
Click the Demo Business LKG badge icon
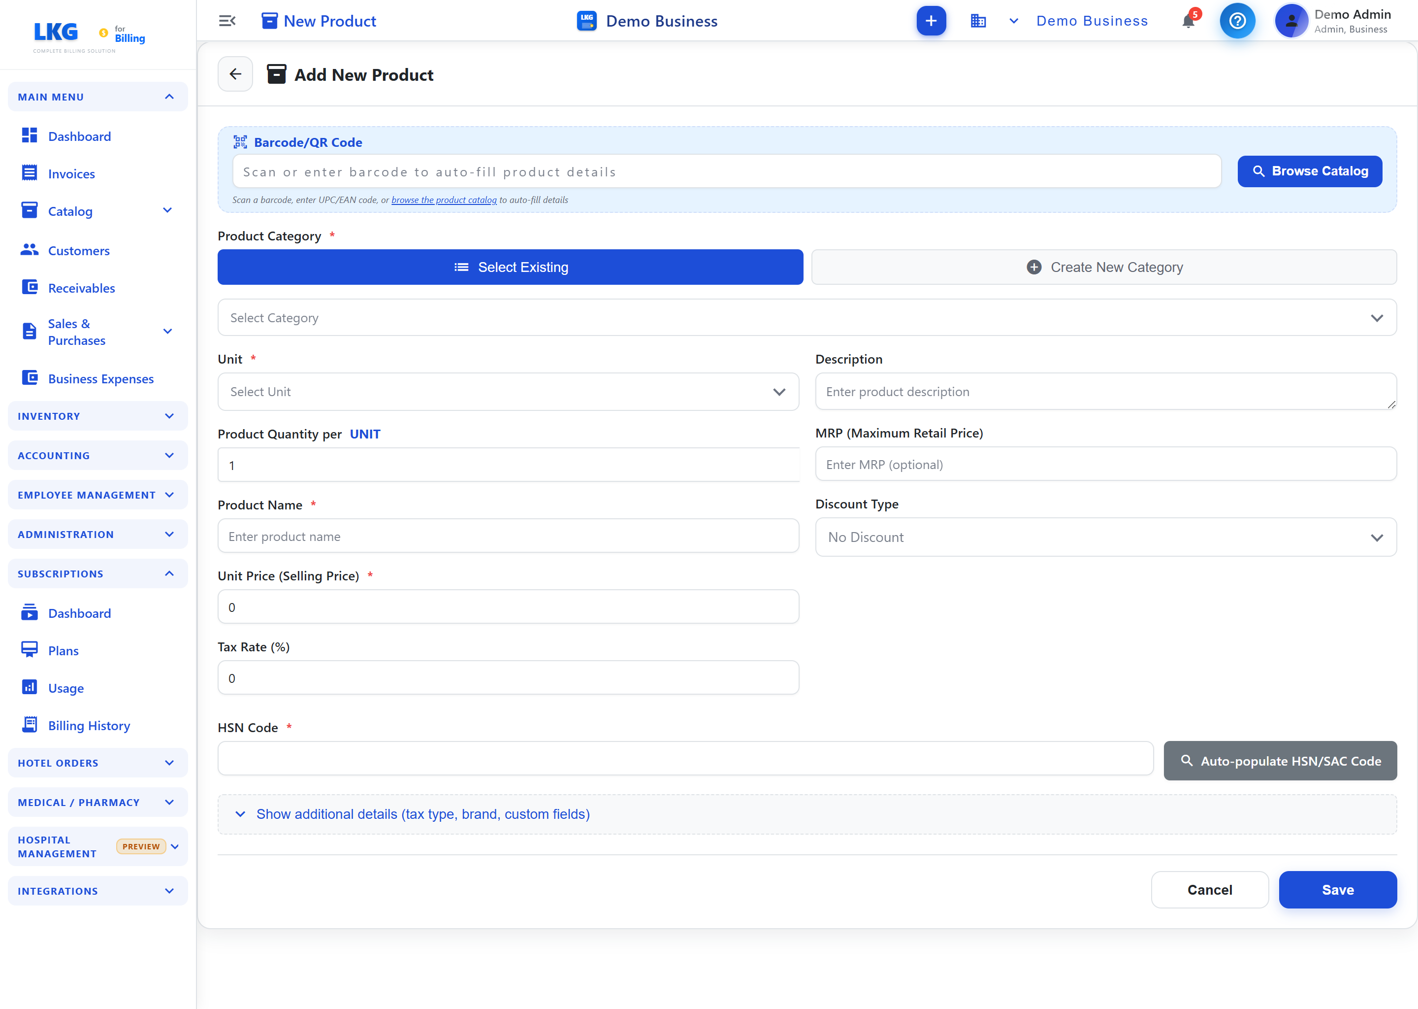pyautogui.click(x=586, y=21)
